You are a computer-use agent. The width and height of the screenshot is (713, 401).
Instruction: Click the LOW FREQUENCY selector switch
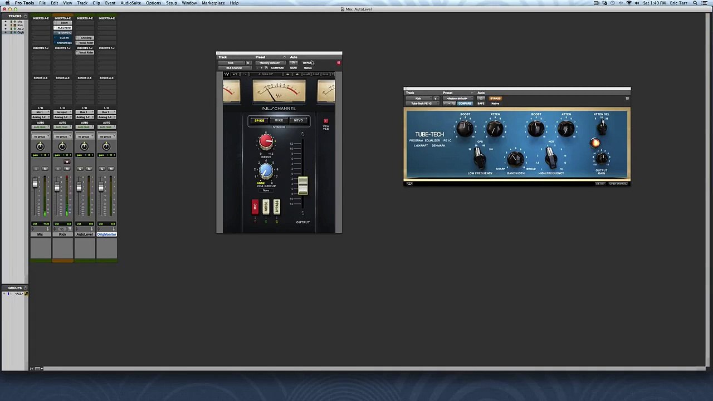click(x=479, y=159)
